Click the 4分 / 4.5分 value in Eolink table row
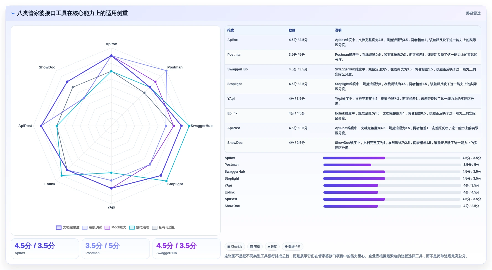 (x=297, y=113)
